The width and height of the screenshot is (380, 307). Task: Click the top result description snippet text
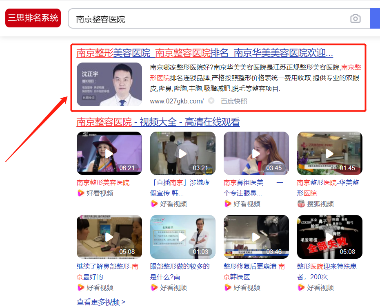[256, 78]
